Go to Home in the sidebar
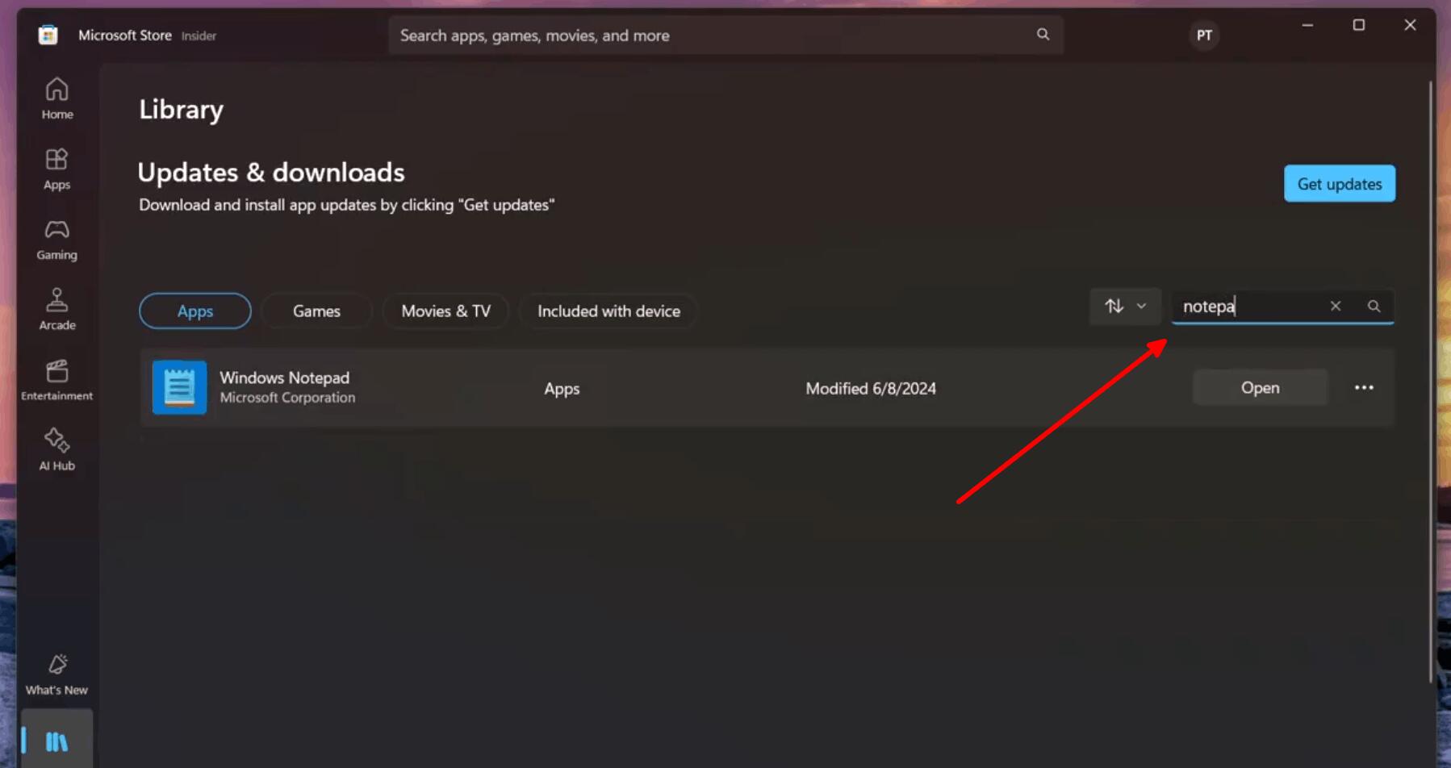 point(56,98)
